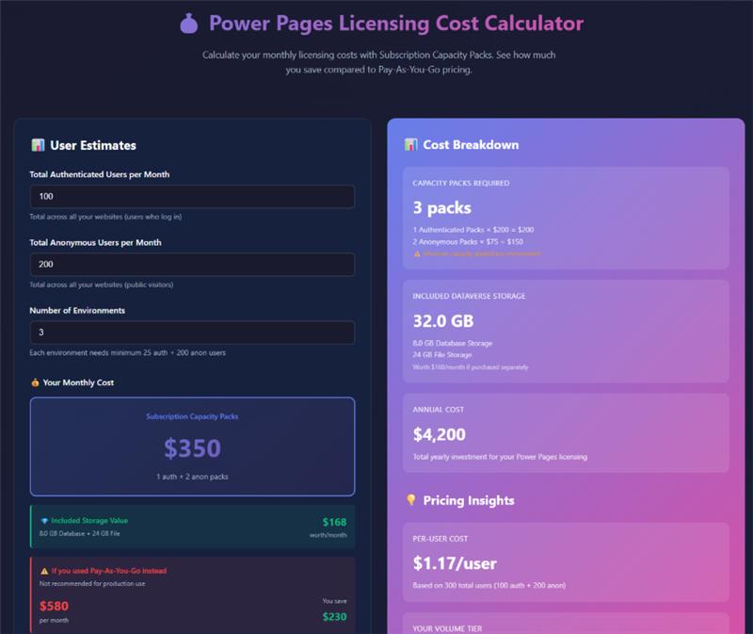
Task: Click the $230 You save amount
Action: [333, 616]
